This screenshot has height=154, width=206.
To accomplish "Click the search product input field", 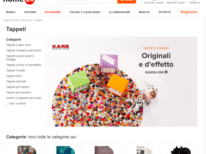I will point(87,1).
